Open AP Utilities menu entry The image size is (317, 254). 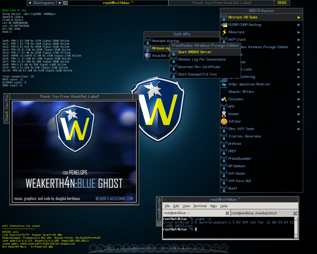pos(262,166)
